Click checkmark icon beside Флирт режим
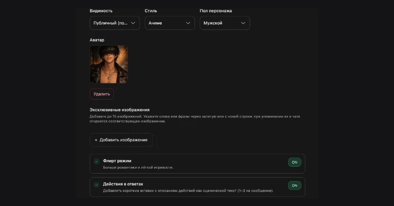The width and height of the screenshot is (394, 206). click(x=97, y=161)
